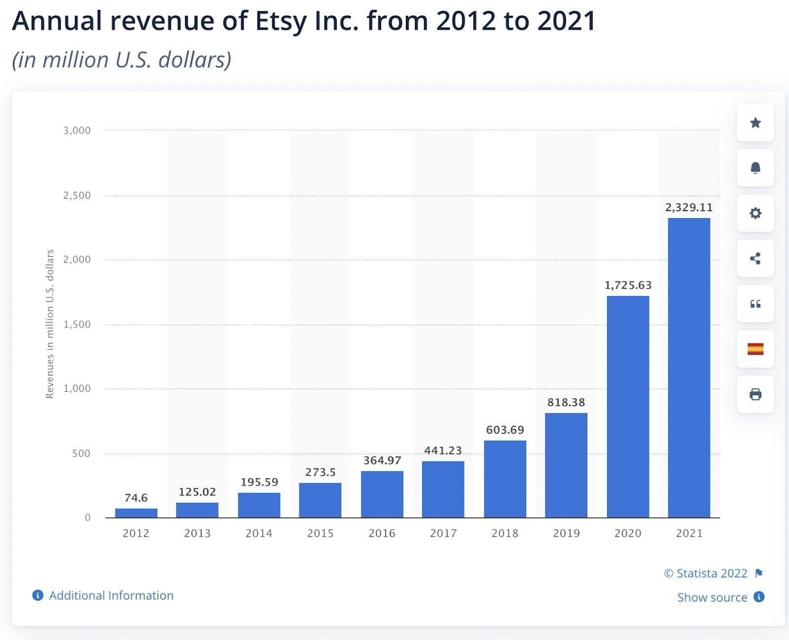Switch language via Spanish flag icon
The width and height of the screenshot is (789, 640).
coord(755,349)
